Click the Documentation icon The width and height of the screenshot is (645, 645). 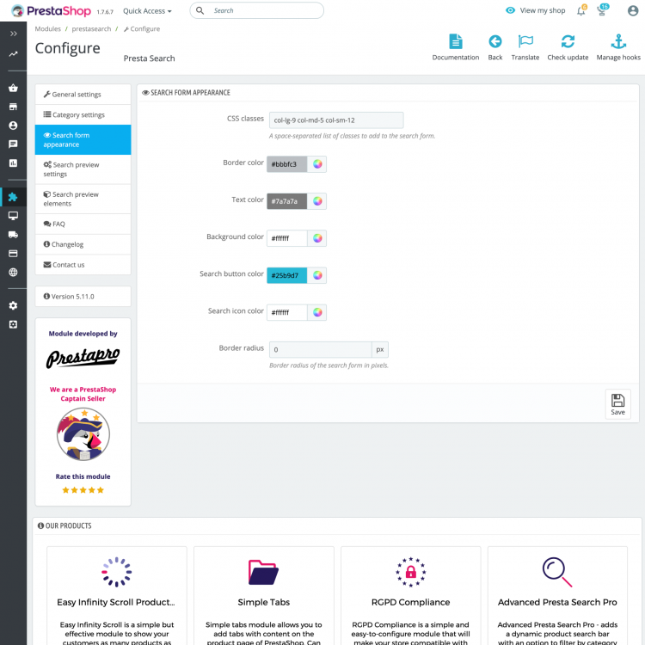coord(455,41)
